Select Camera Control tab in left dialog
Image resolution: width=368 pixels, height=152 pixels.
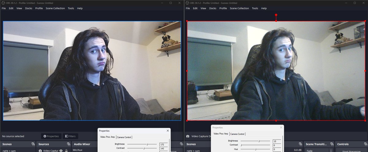124,137
